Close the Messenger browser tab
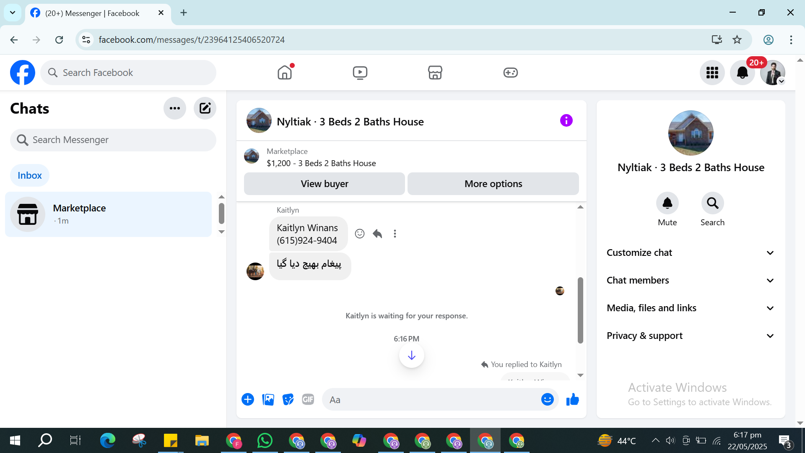 tap(161, 13)
